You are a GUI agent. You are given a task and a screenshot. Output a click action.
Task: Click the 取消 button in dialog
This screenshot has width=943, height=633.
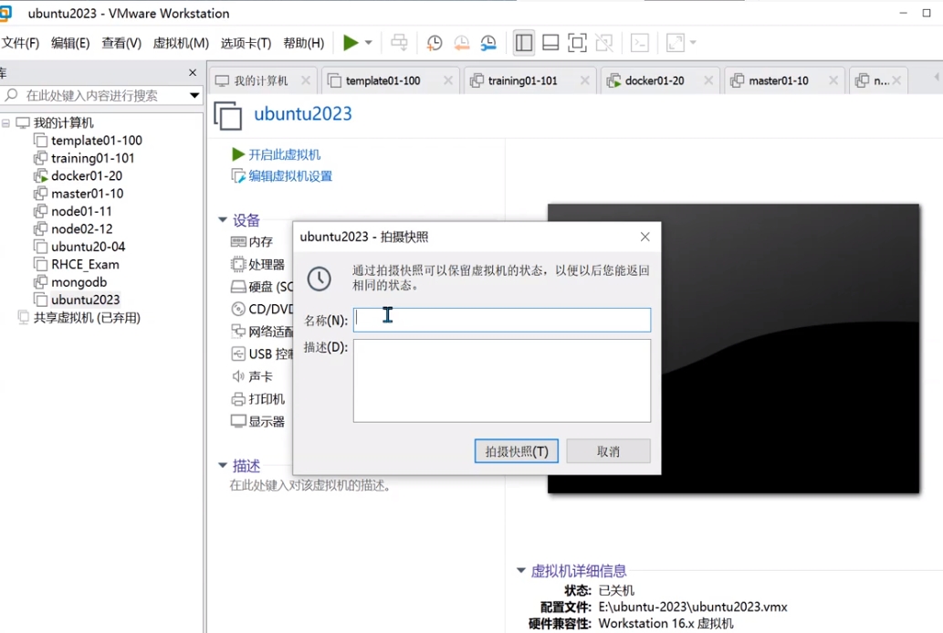point(608,451)
